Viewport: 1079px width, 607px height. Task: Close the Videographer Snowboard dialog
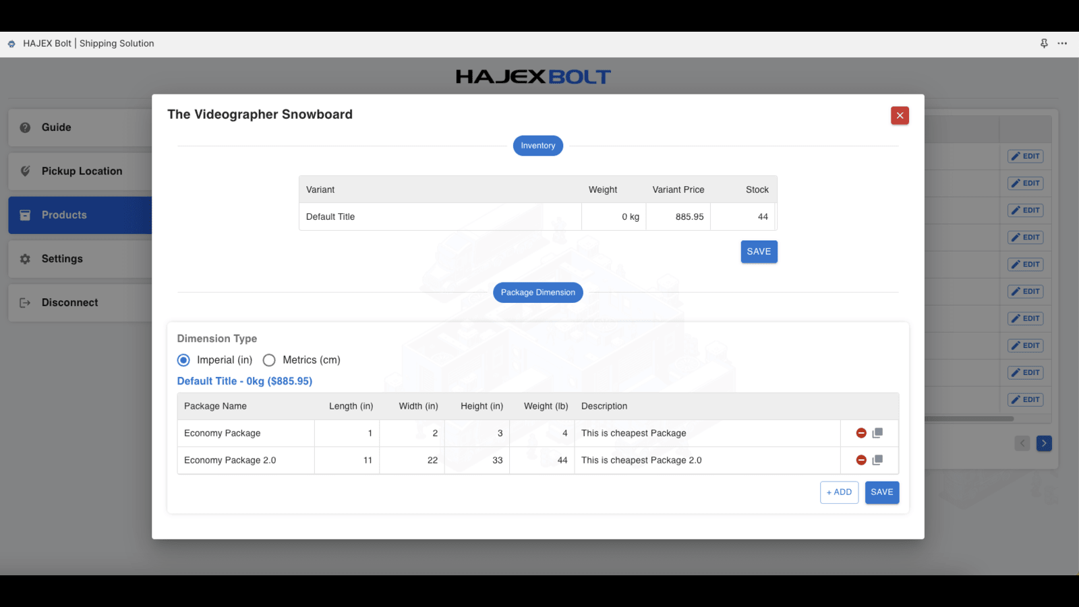[x=900, y=115]
